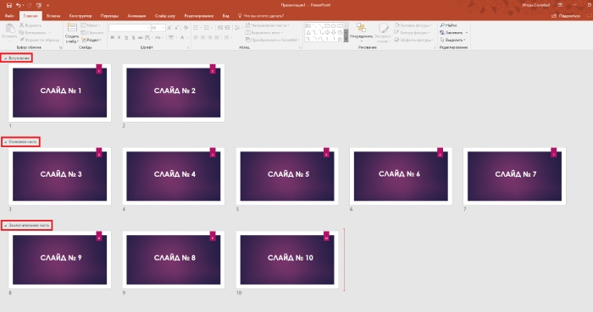Open Выровнять текст (Align Text) dropdown

(264, 32)
